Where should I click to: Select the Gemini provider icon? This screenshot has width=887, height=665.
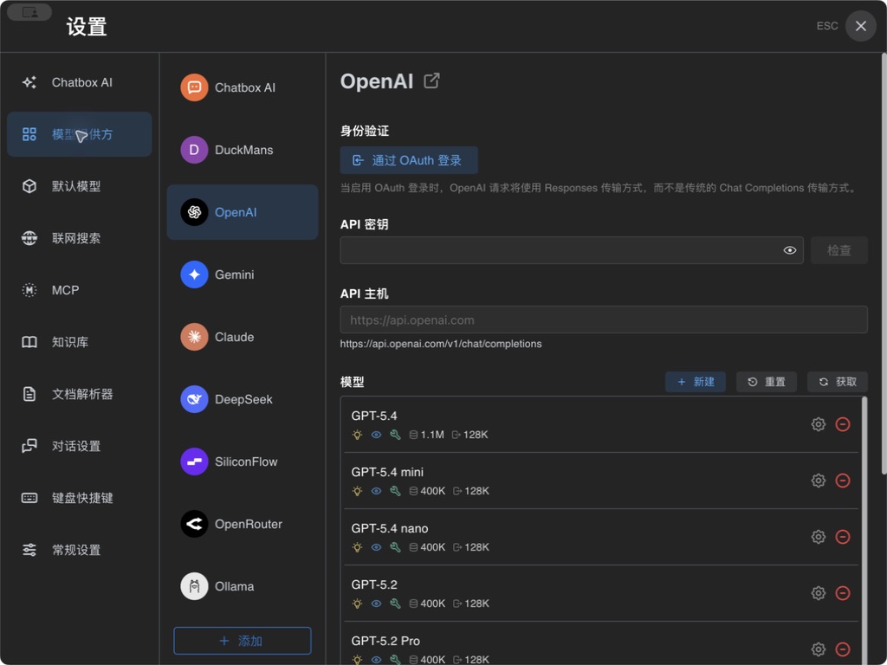tap(194, 274)
